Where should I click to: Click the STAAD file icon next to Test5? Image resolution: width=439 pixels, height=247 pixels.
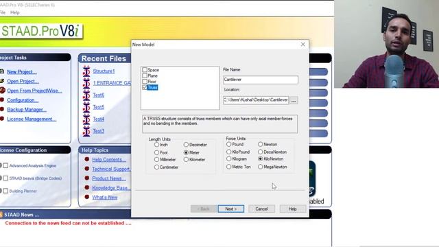point(86,107)
